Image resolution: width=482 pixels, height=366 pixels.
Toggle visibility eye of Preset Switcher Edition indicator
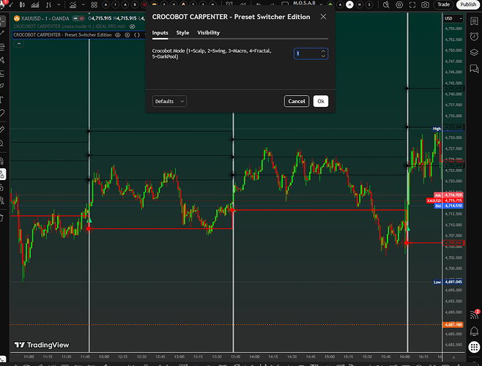118,35
